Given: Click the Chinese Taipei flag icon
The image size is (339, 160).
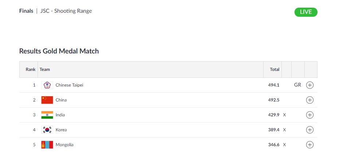Looking at the screenshot, I should click(x=47, y=85).
